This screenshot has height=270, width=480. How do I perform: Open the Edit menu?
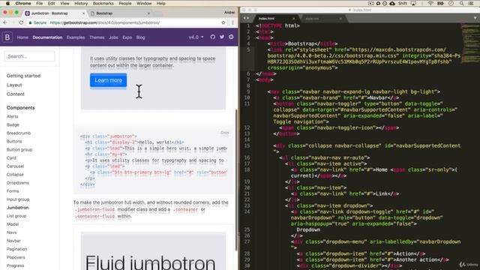[52, 3]
